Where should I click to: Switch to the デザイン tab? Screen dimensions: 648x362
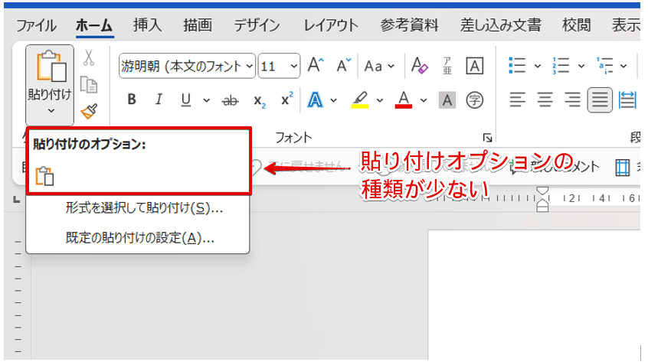click(x=257, y=25)
